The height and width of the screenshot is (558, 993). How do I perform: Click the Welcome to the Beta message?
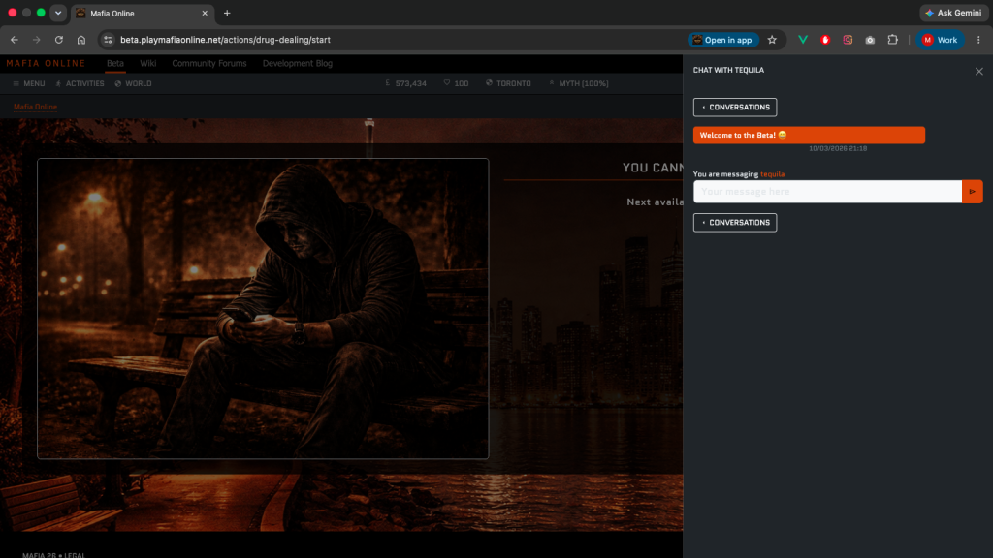coord(809,135)
